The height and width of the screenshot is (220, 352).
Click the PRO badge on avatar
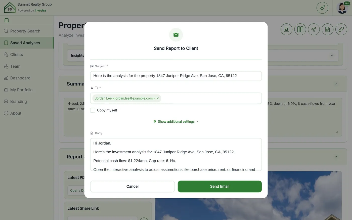[347, 4]
